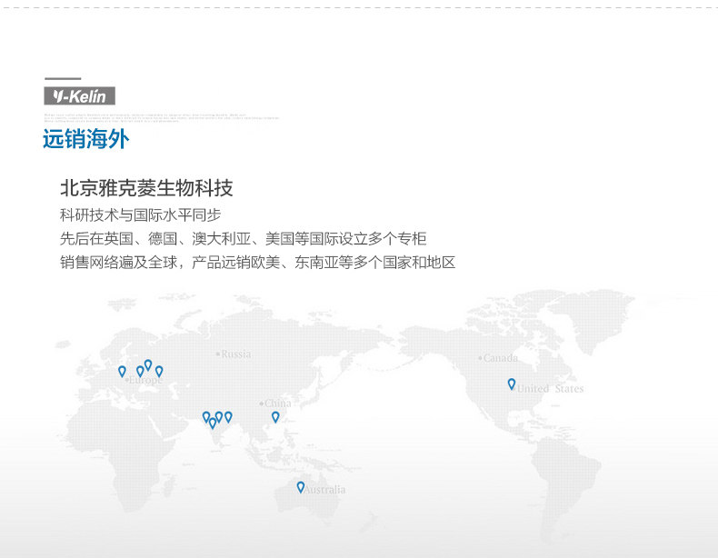Click the 'China' map label
The width and height of the screenshot is (718, 558).
(277, 404)
